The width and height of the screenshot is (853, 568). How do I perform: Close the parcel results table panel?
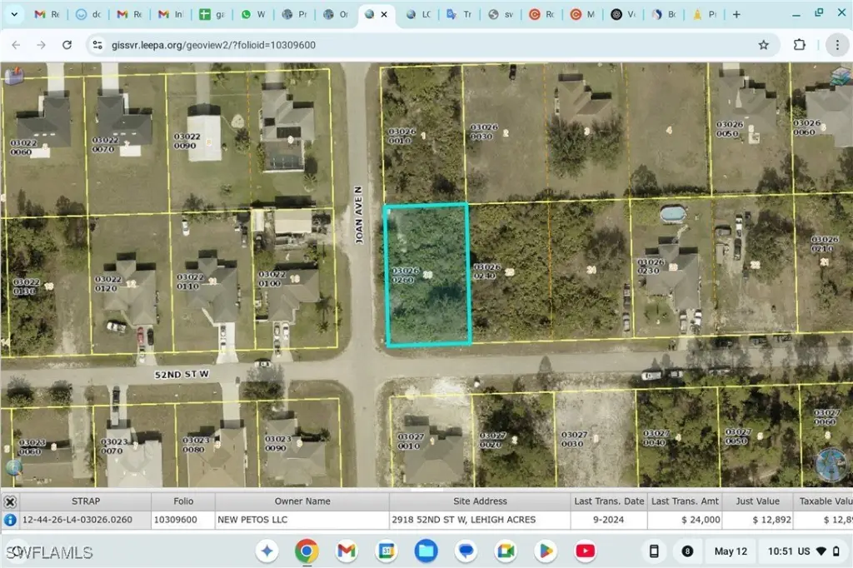(10, 502)
